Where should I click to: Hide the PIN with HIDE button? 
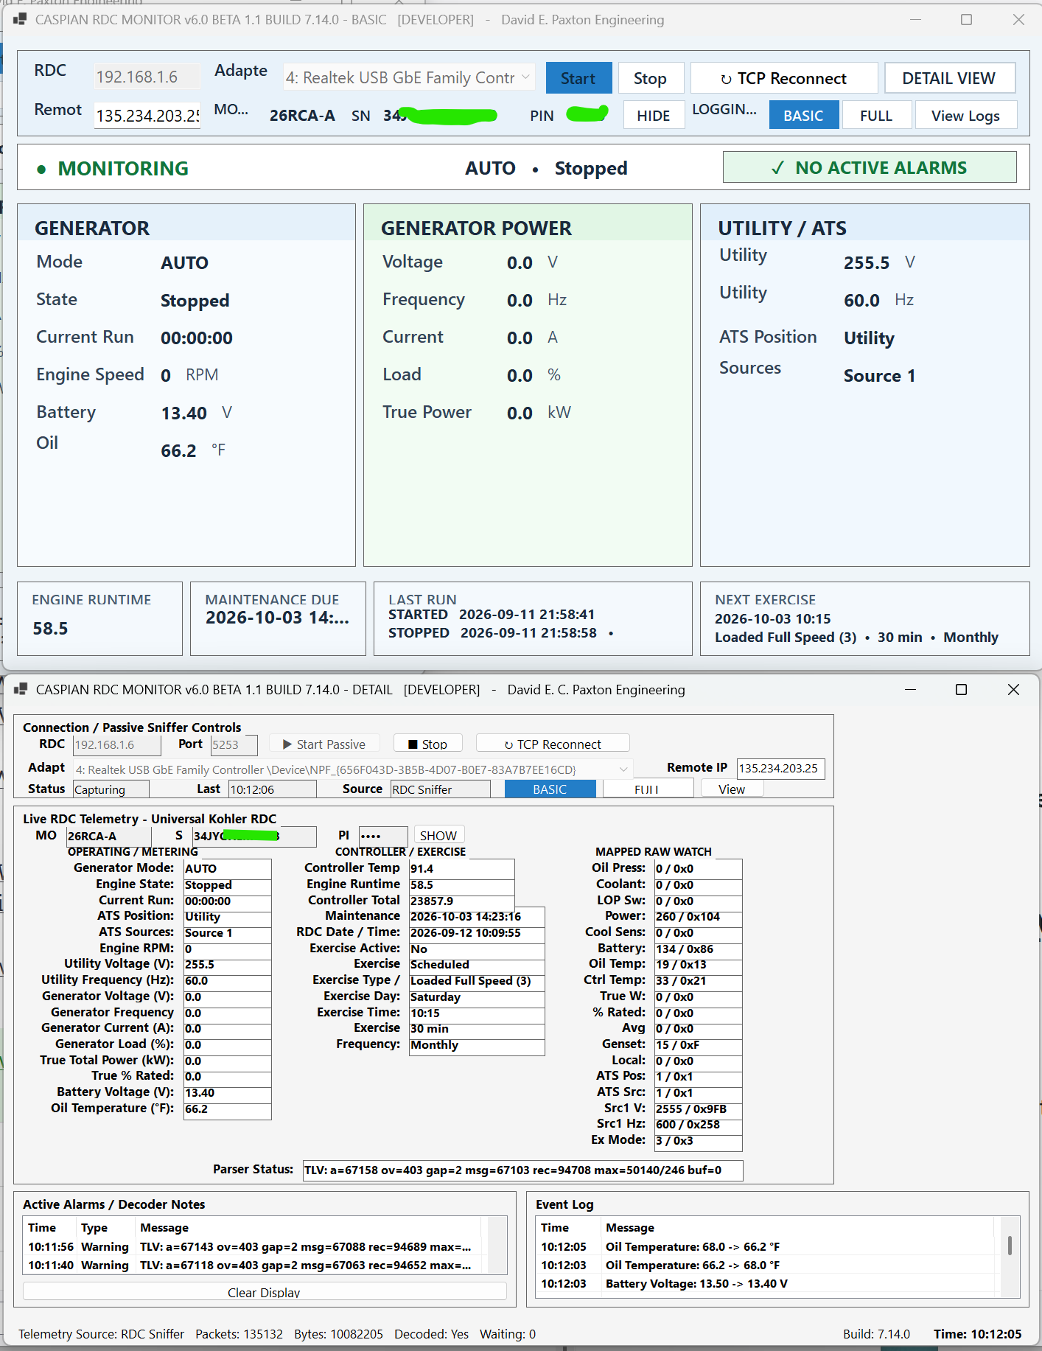click(x=654, y=116)
